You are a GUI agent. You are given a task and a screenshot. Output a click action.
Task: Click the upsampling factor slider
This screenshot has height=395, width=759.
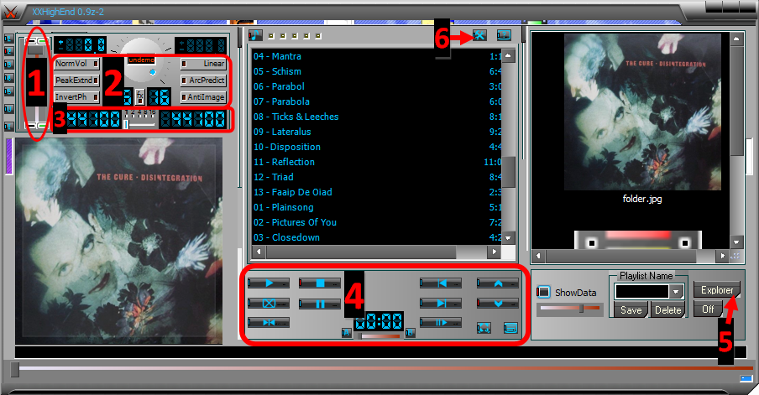[139, 124]
